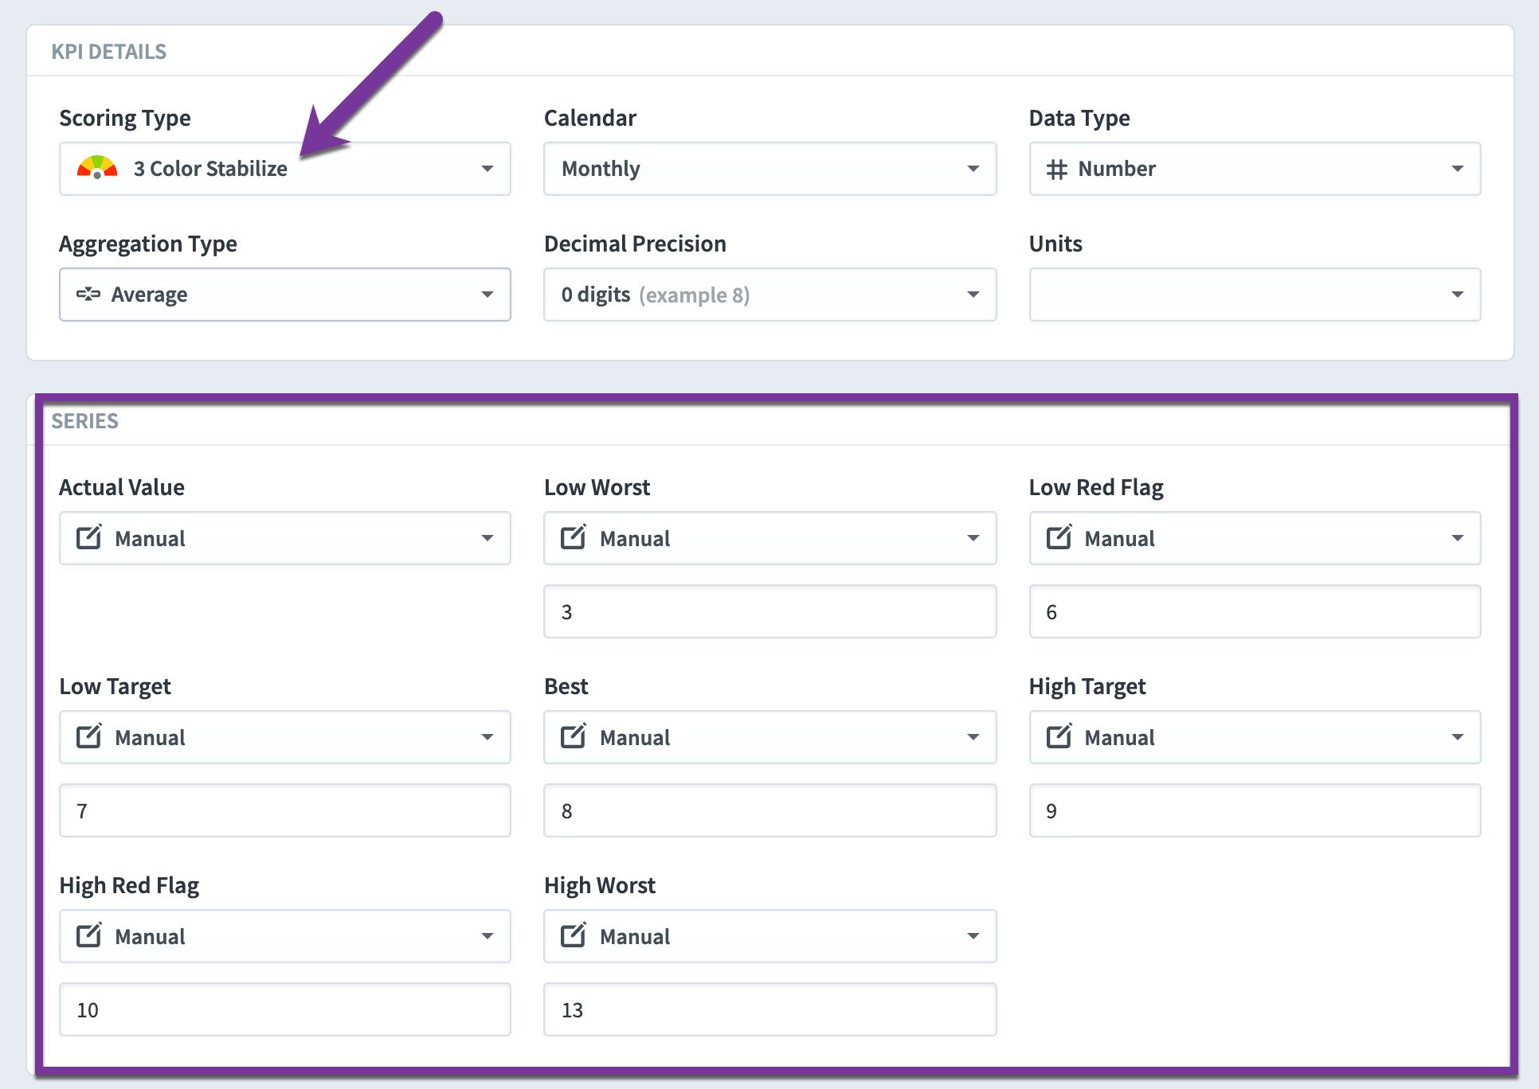1539x1089 pixels.
Task: Click the Low Red Flag value field showing 6
Action: tap(1255, 611)
